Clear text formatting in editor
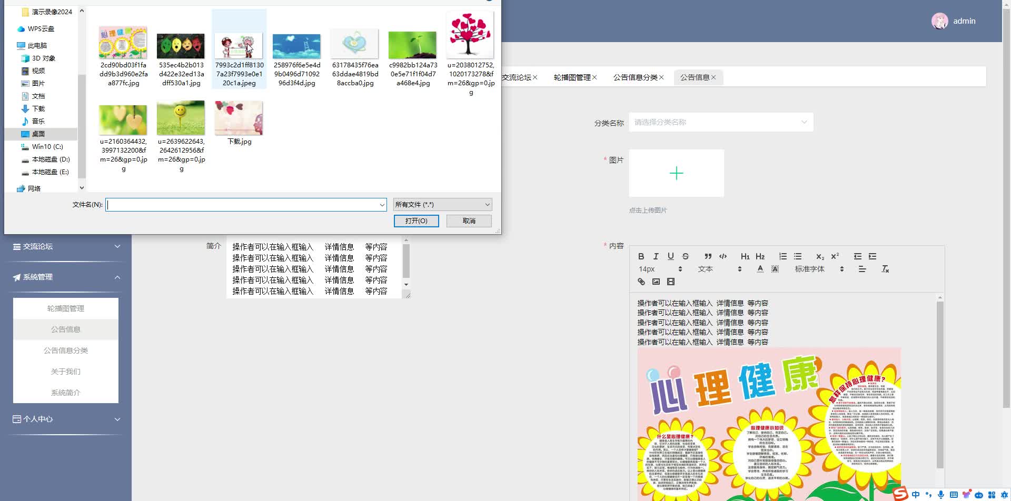The image size is (1011, 501). [x=885, y=269]
